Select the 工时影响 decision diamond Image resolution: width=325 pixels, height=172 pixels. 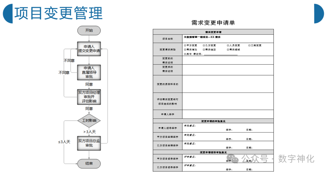pyautogui.click(x=89, y=121)
